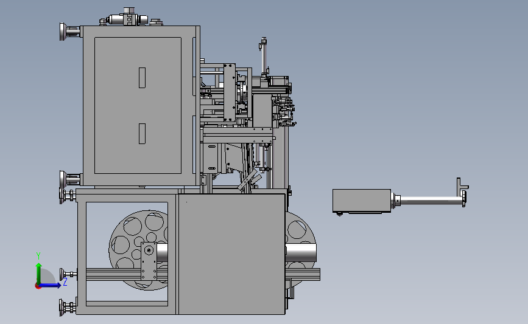528x324 pixels.
Task: Select the detached gray box on the right
Action: click(x=362, y=201)
